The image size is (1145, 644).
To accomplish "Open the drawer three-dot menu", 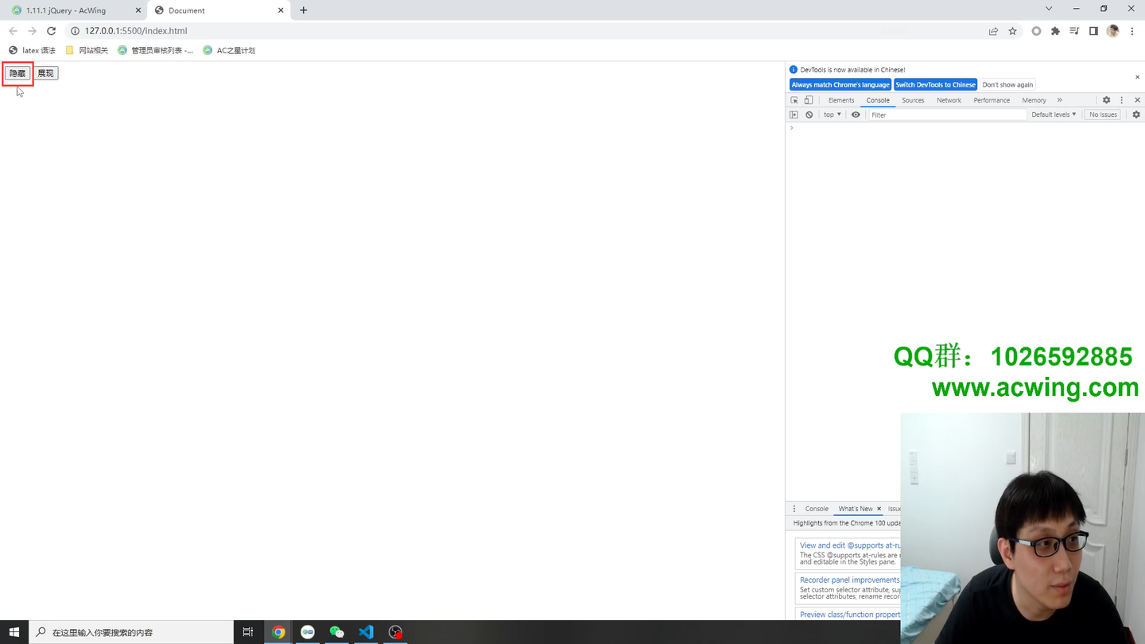I will (794, 509).
